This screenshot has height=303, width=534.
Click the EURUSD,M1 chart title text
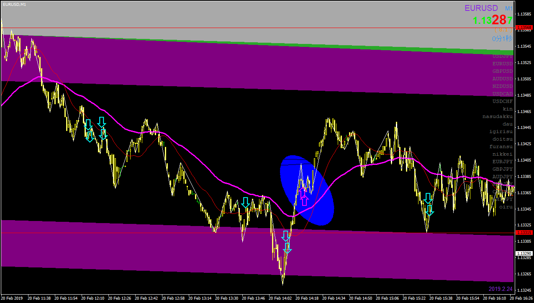pyautogui.click(x=14, y=4)
